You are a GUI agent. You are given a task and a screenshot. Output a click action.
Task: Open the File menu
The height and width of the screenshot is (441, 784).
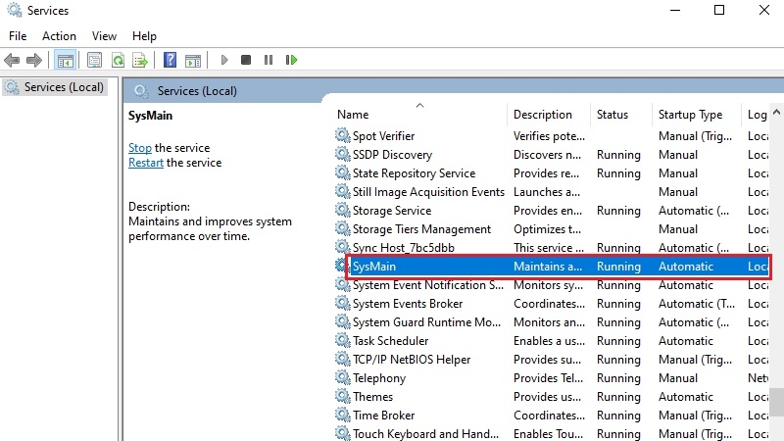click(x=18, y=36)
